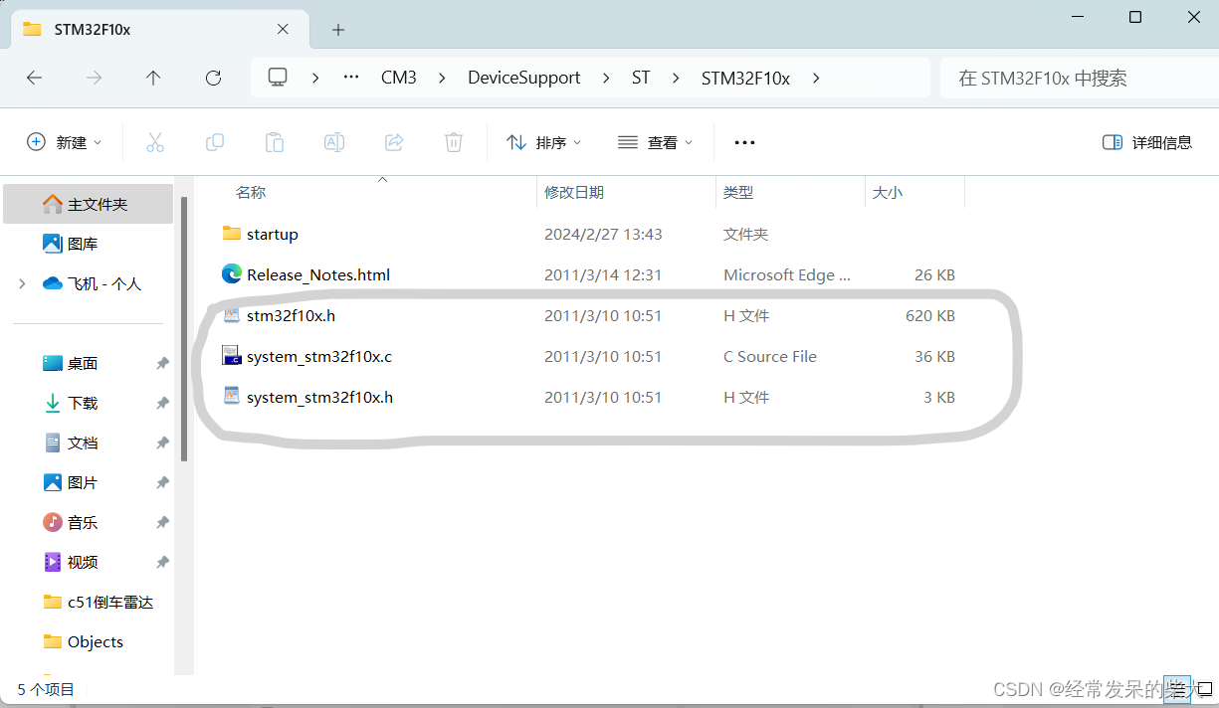The height and width of the screenshot is (708, 1219).
Task: Click DeviceSupport in the breadcrumb
Action: tap(524, 78)
